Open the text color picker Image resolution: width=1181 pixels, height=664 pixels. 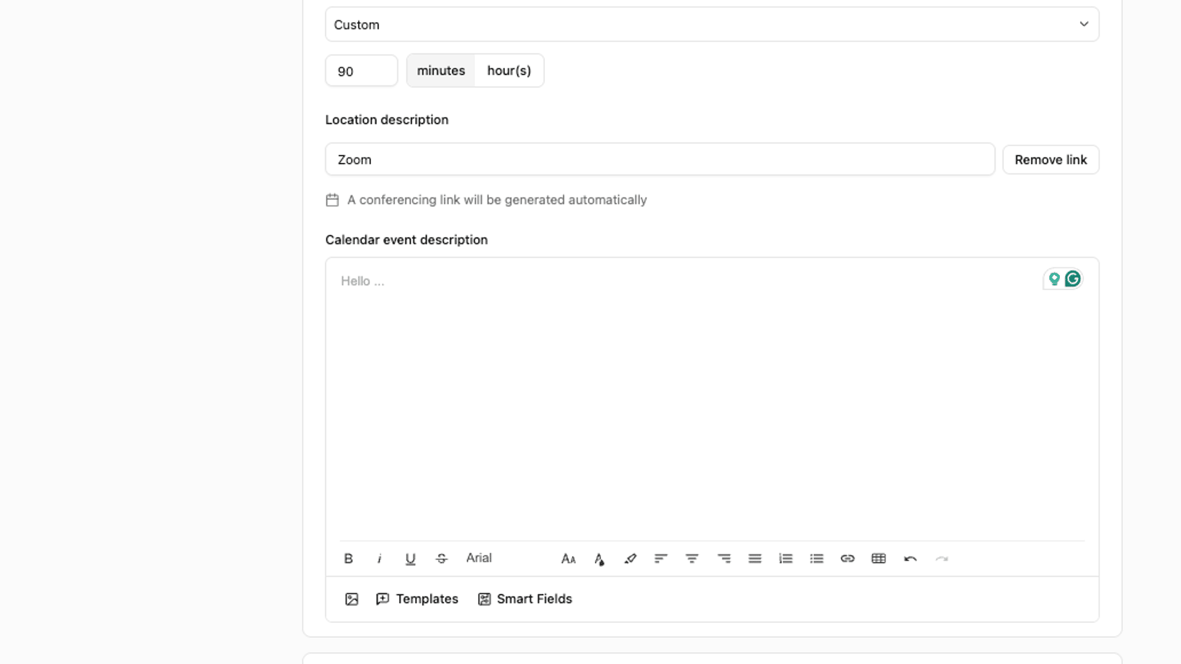(599, 558)
